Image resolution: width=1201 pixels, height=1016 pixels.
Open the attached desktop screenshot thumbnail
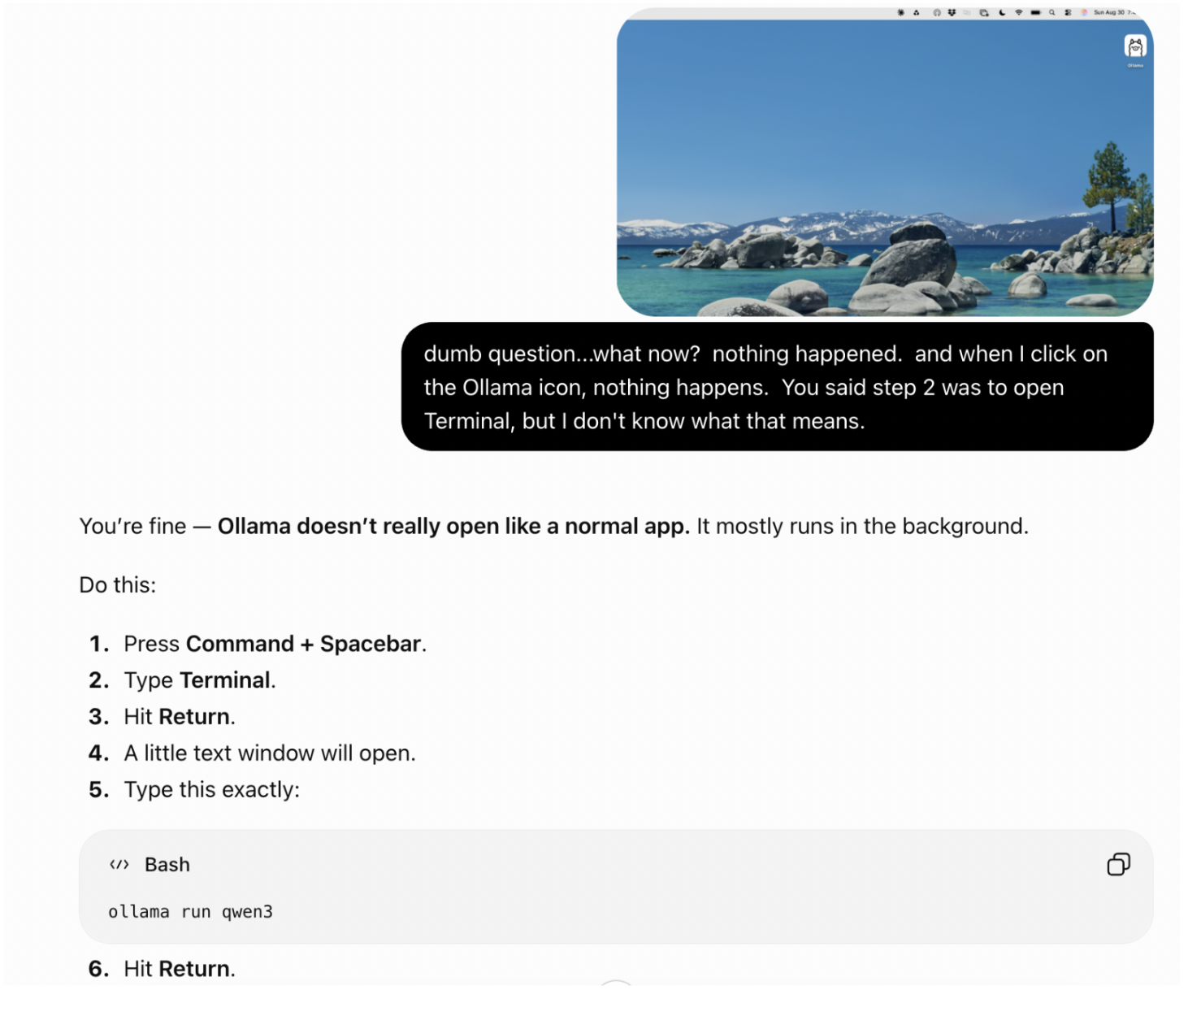coord(885,162)
